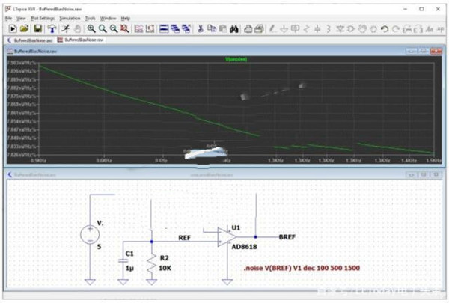
Task: Switch to the BufferedBiasNoise.asc tab
Action: [x=31, y=40]
